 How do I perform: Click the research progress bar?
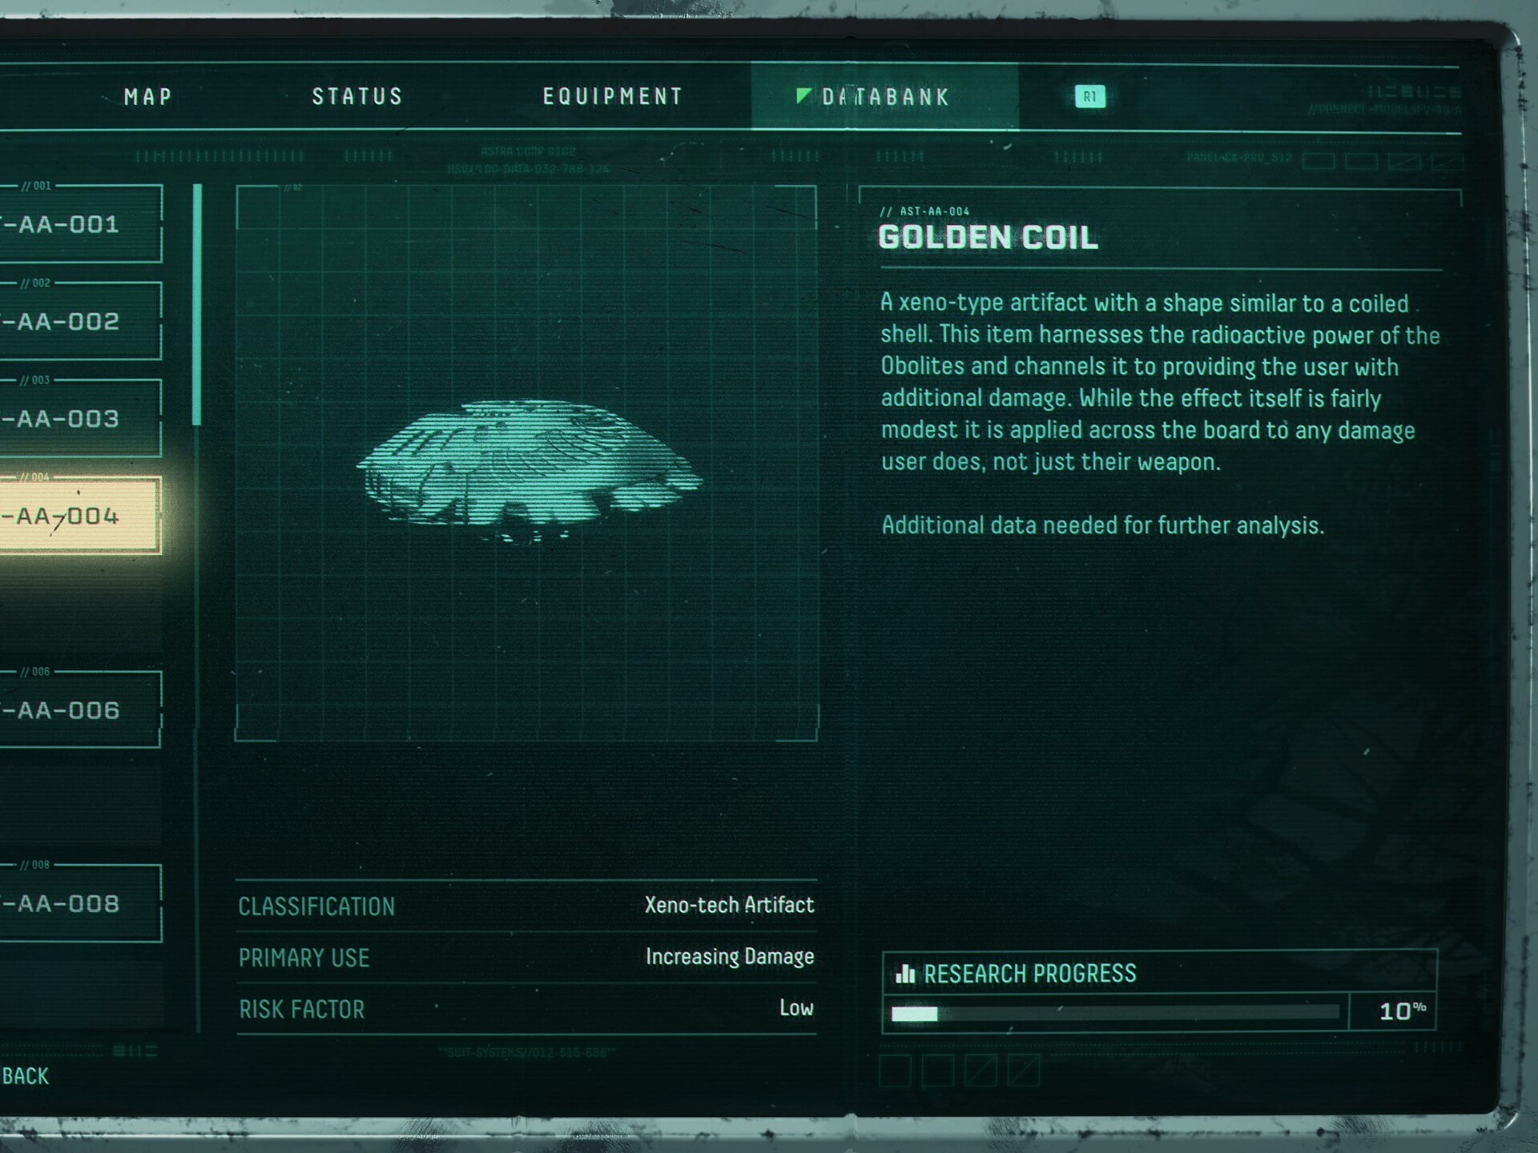[x=1115, y=1013]
